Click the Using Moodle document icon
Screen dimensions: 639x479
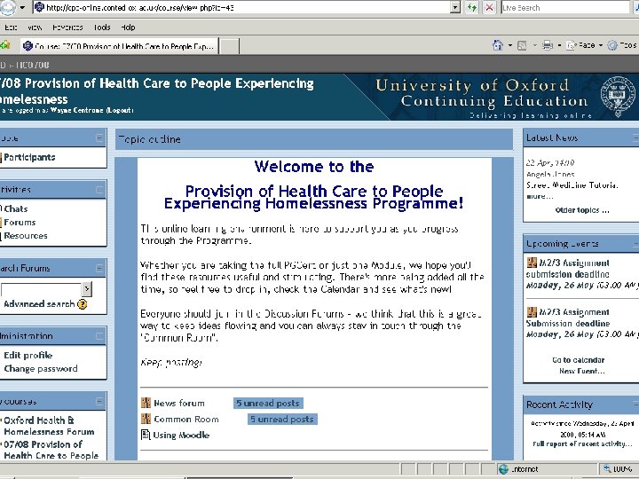point(146,435)
